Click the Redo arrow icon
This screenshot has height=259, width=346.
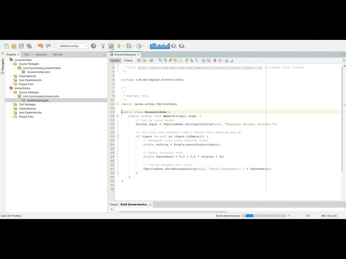click(48, 46)
